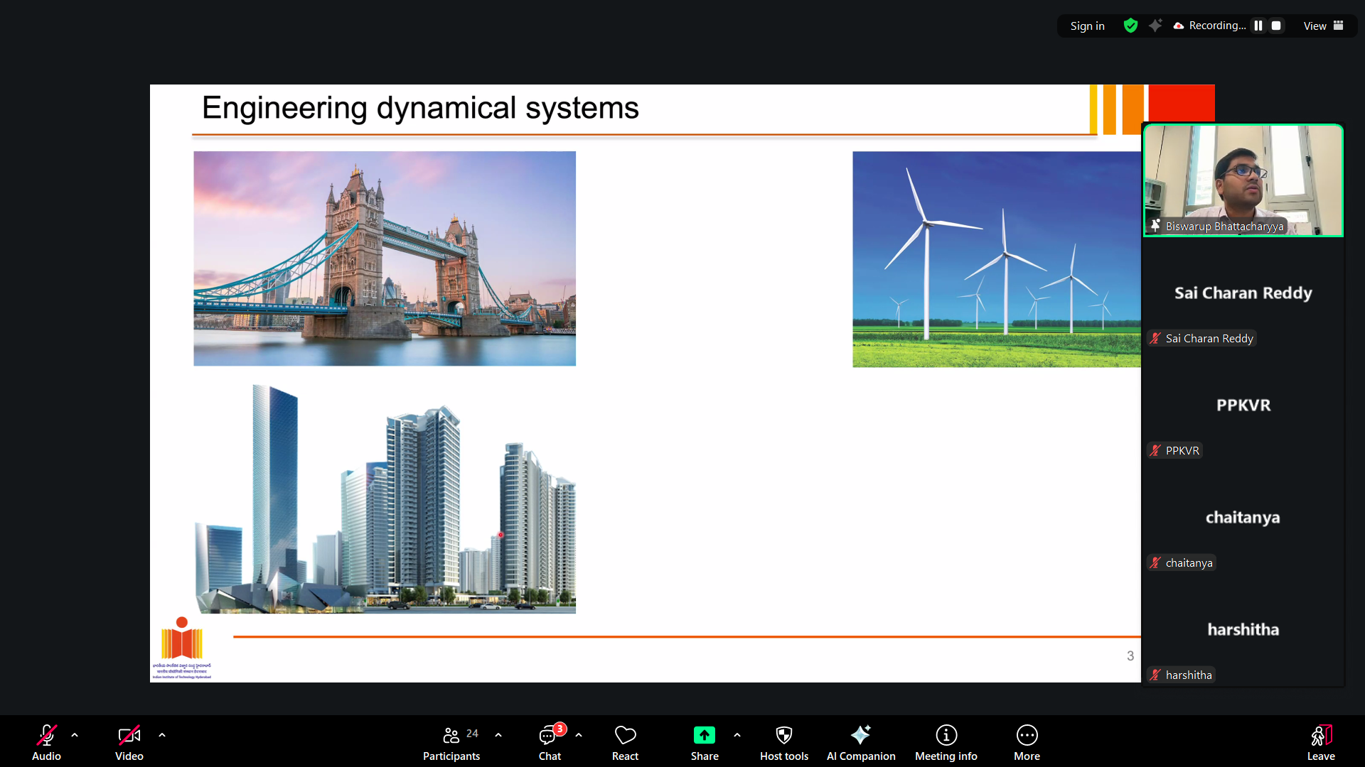Start camera with Video button

[129, 743]
